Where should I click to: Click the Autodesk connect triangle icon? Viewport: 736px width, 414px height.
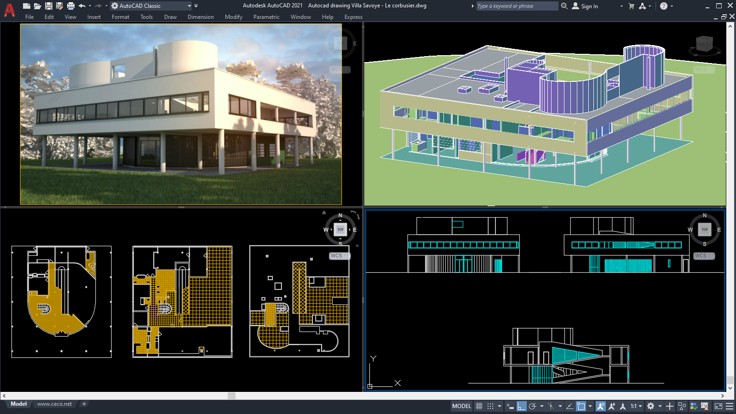coord(643,6)
